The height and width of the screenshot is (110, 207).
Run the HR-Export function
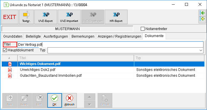pos(116,17)
